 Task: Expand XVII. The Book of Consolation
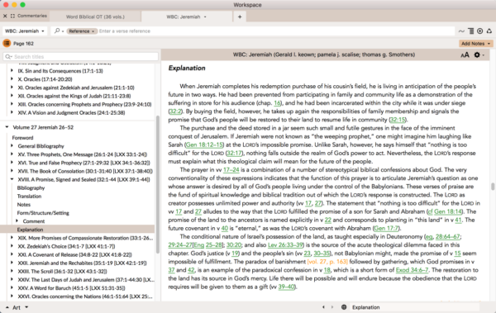(x=12, y=171)
